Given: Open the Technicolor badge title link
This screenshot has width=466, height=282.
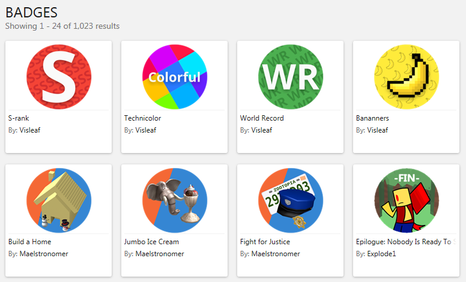Looking at the screenshot, I should pyautogui.click(x=142, y=118).
